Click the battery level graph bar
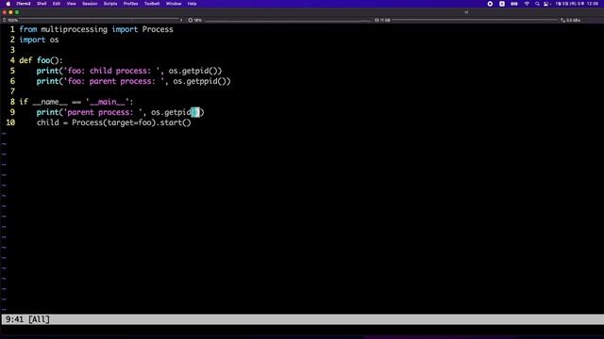The height and width of the screenshot is (339, 604). pos(100,20)
